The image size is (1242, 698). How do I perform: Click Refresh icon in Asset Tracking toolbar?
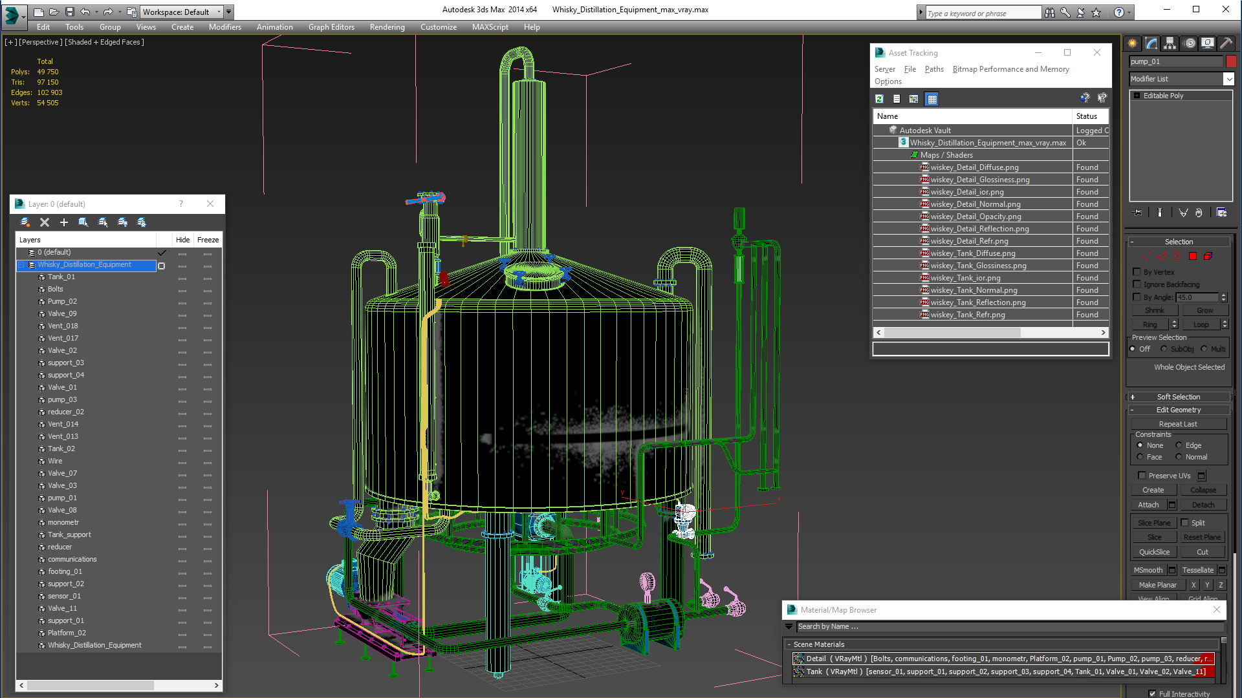[879, 99]
